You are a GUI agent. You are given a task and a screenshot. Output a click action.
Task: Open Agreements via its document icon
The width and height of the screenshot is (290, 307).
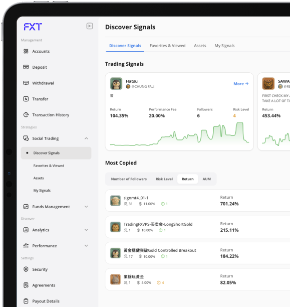pyautogui.click(x=26, y=285)
